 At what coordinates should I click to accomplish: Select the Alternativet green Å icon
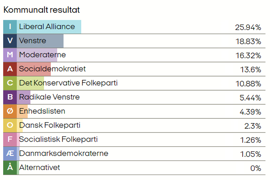click(10, 168)
